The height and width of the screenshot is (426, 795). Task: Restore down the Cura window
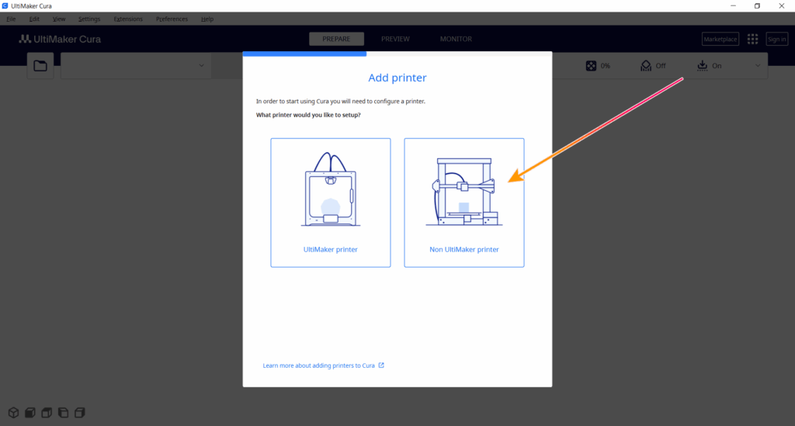click(x=757, y=6)
